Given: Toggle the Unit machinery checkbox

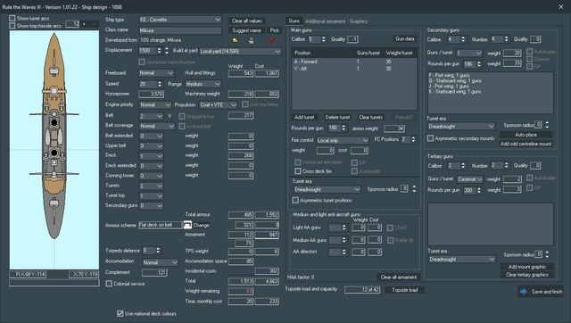Looking at the screenshot, I should pos(245,104).
